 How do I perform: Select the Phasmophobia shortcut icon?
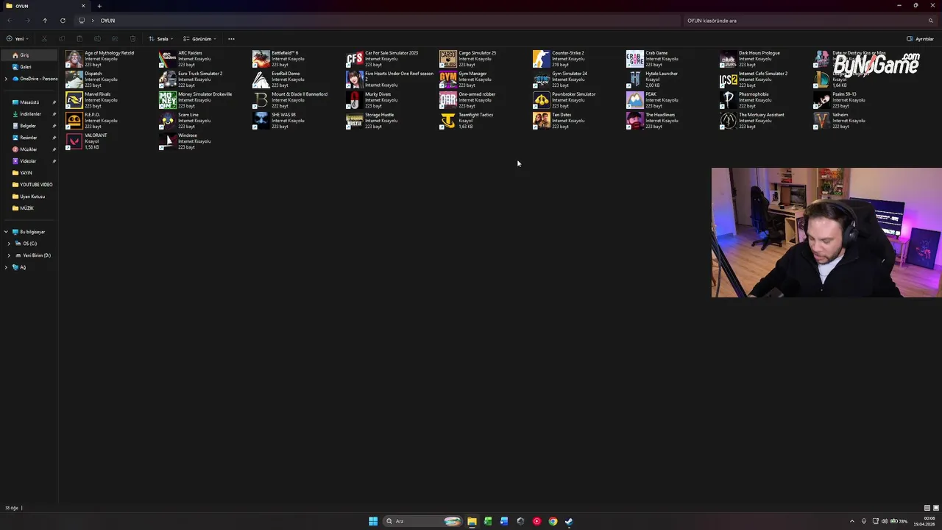(x=728, y=100)
